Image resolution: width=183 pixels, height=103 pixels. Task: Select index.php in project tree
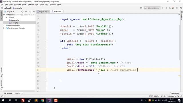click(15, 23)
